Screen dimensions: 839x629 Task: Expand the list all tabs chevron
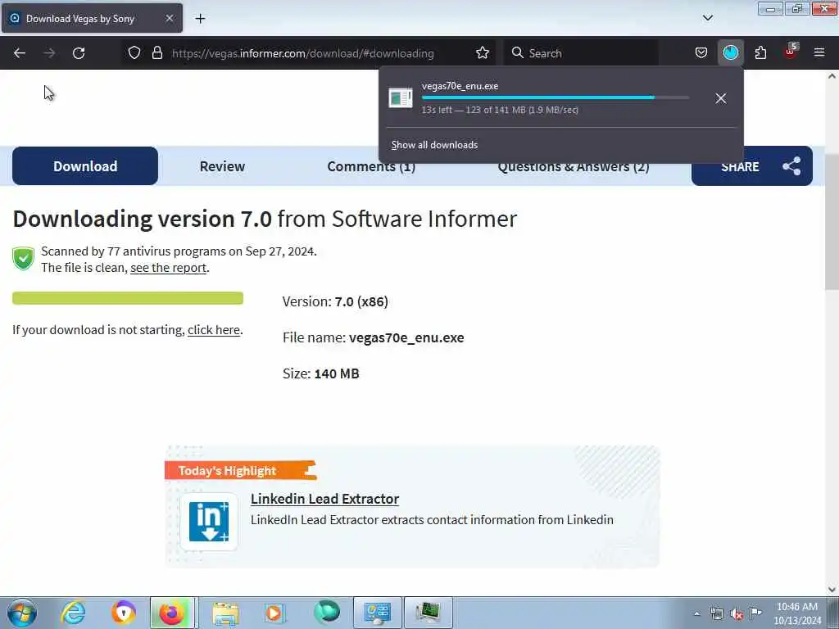pos(707,18)
